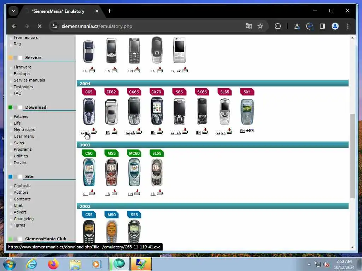Open the browser extensions menu
362x271 pixels.
278,26
